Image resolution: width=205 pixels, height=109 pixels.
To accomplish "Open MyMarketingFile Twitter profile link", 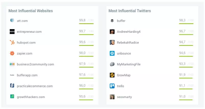I will tap(128, 64).
